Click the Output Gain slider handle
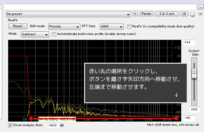 click(x=194, y=74)
